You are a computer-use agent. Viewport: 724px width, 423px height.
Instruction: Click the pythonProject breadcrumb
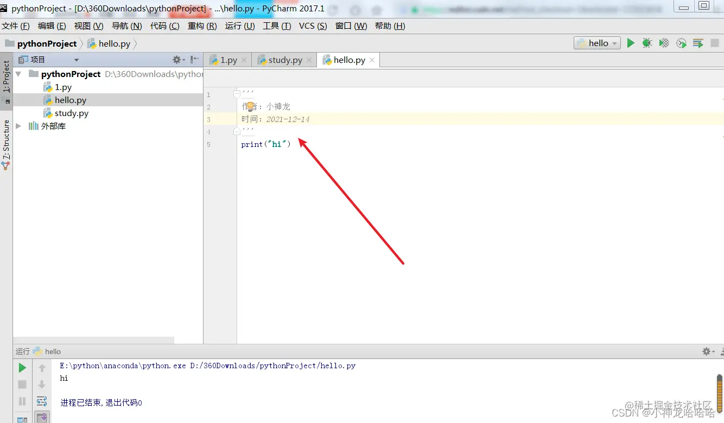pos(41,44)
